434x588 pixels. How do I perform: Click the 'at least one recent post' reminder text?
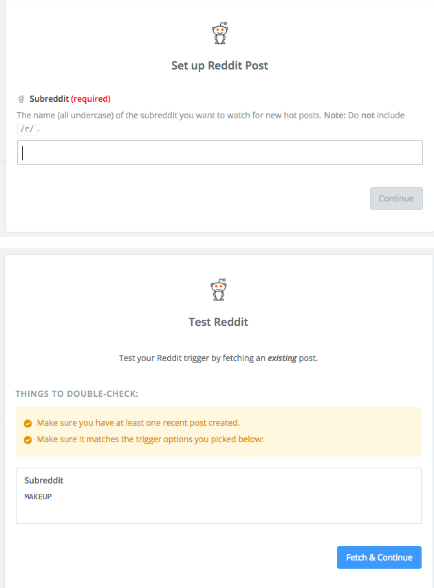coord(138,423)
